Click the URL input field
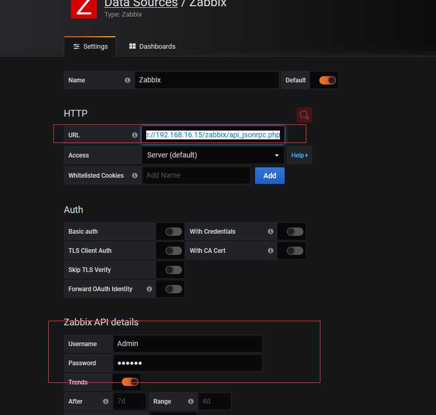This screenshot has width=436, height=415. [x=213, y=135]
